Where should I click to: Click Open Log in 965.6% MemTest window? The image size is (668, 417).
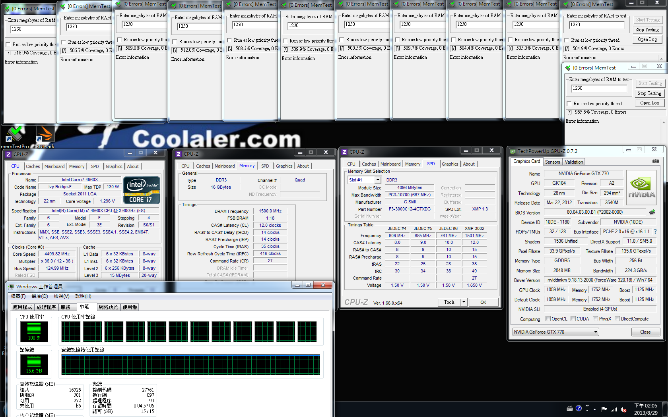point(649,103)
